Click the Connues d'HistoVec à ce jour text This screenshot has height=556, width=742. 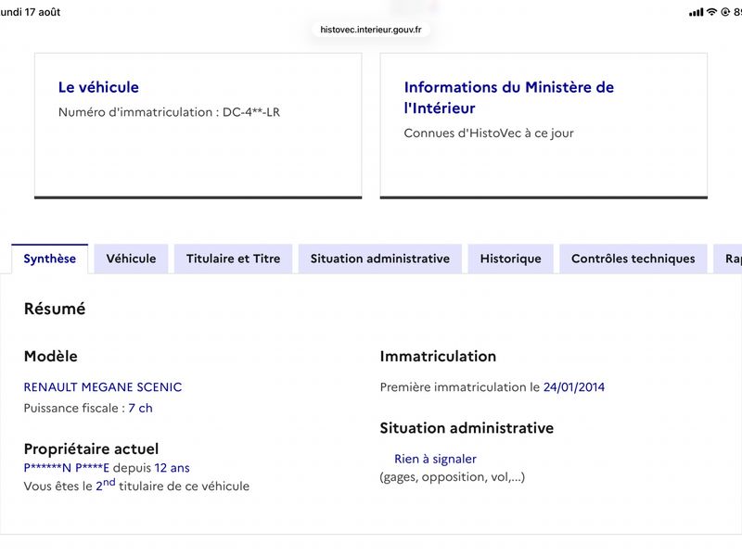pyautogui.click(x=489, y=133)
